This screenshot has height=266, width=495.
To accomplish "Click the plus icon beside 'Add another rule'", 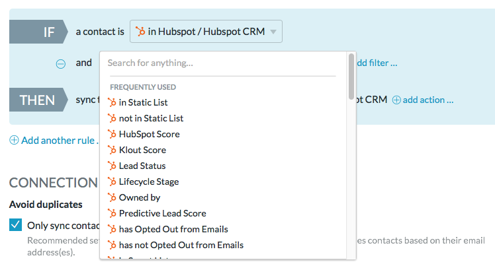I will (14, 140).
